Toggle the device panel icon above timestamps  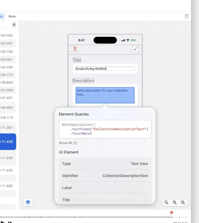[14, 25]
